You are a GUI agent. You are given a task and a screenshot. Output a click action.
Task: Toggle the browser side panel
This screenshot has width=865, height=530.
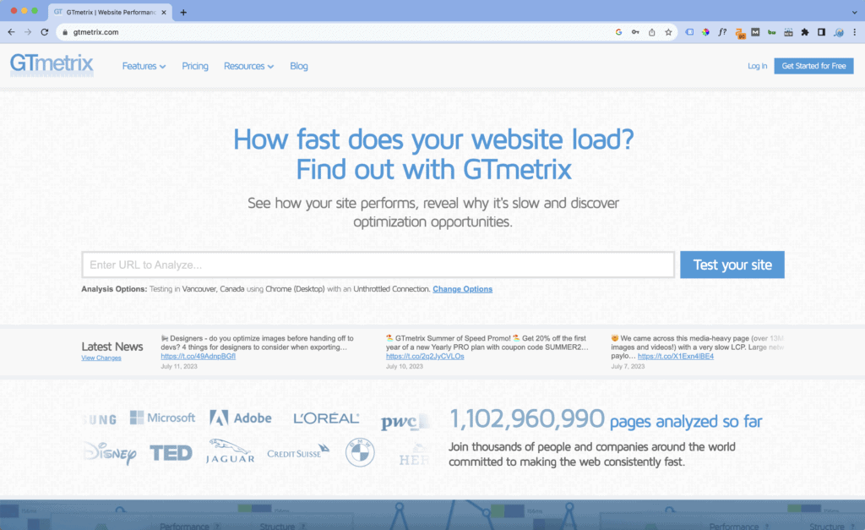(x=821, y=32)
